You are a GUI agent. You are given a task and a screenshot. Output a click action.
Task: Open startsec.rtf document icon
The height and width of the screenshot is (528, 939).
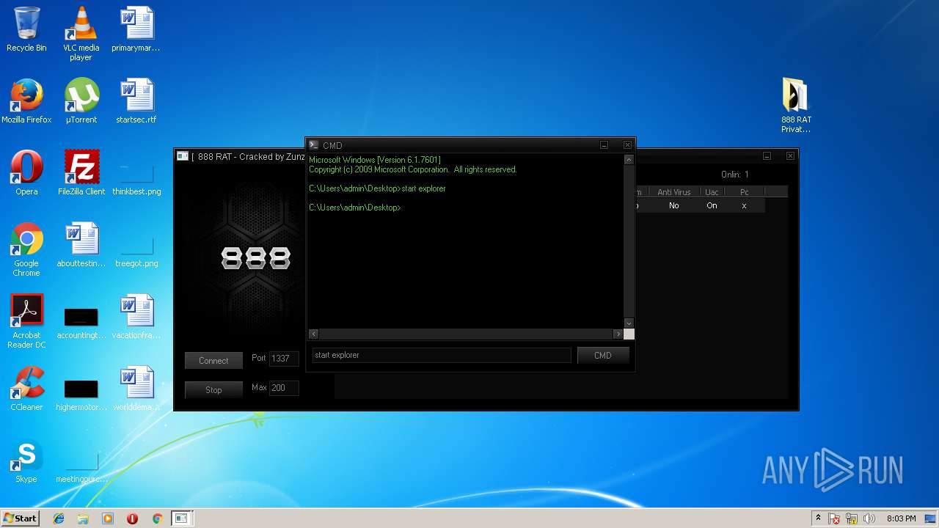point(136,101)
